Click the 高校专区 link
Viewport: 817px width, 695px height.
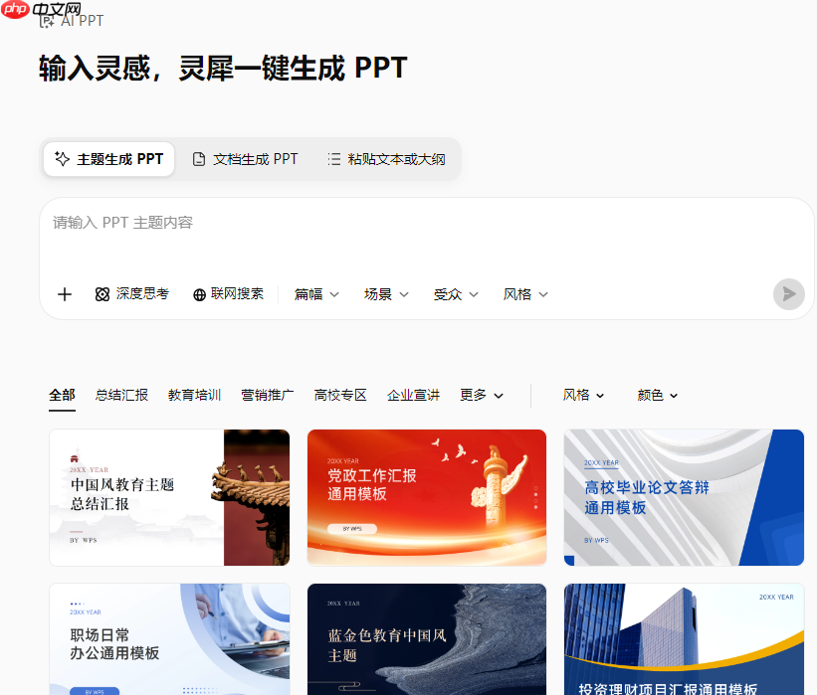(x=339, y=394)
